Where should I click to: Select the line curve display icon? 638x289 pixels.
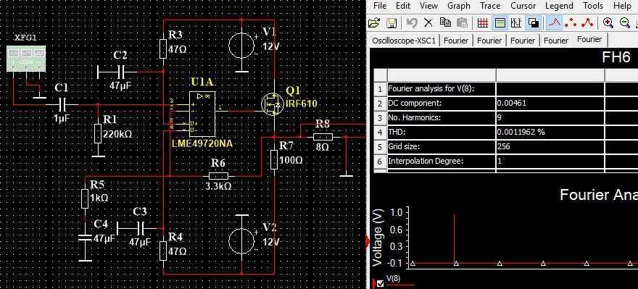click(x=553, y=22)
